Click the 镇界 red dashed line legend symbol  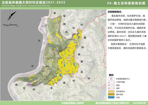(111, 85)
